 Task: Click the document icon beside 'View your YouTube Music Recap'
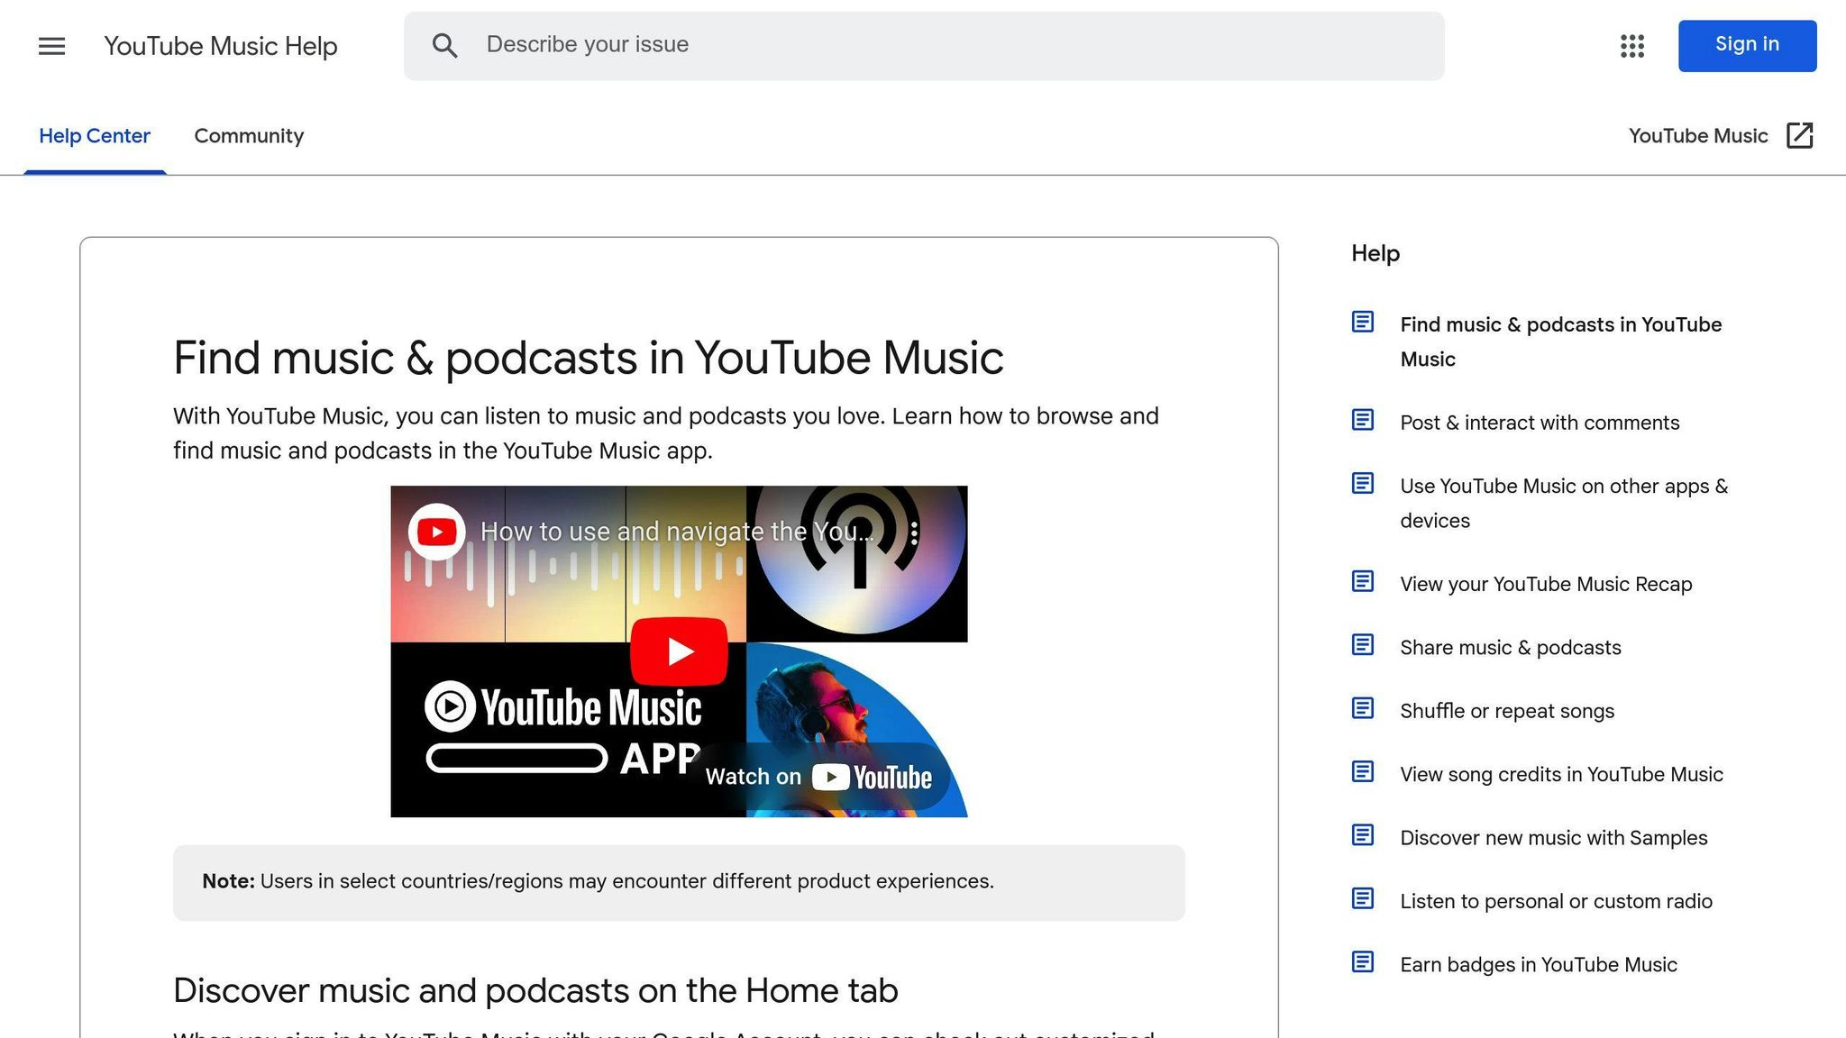click(x=1362, y=581)
